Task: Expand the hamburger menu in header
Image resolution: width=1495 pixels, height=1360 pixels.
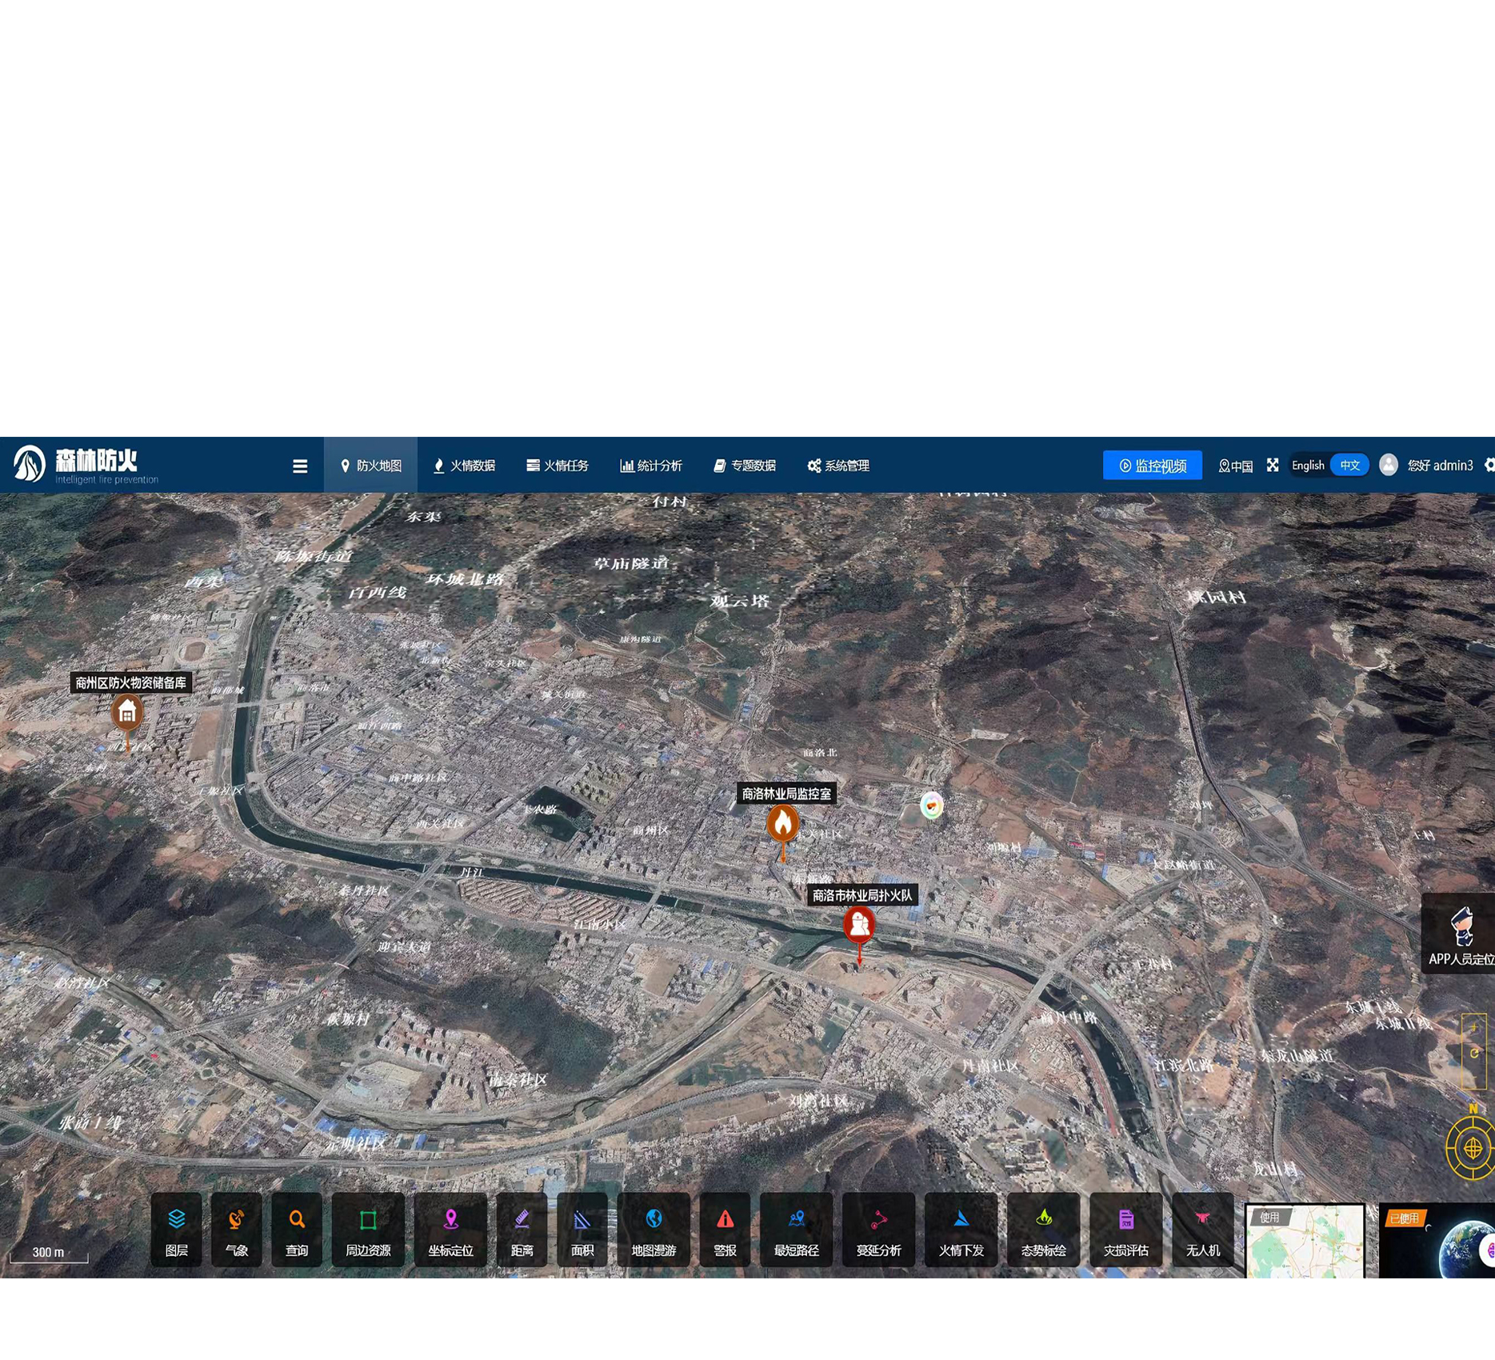Action: click(300, 466)
